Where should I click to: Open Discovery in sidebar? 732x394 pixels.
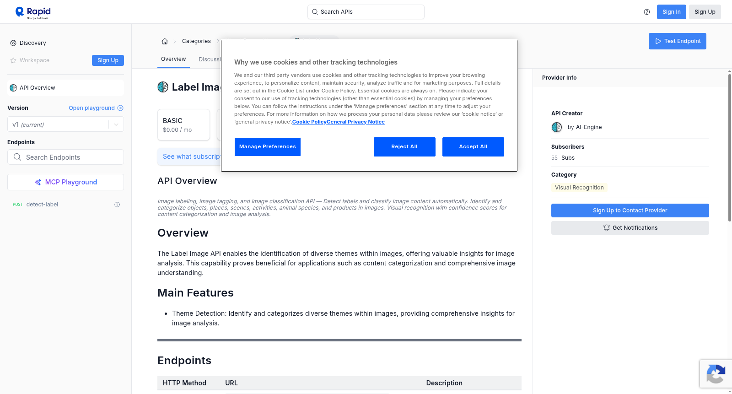click(x=33, y=43)
